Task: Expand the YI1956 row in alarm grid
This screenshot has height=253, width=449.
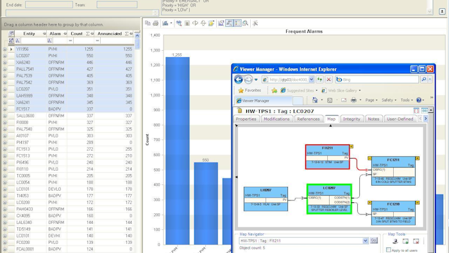Action: click(4, 49)
